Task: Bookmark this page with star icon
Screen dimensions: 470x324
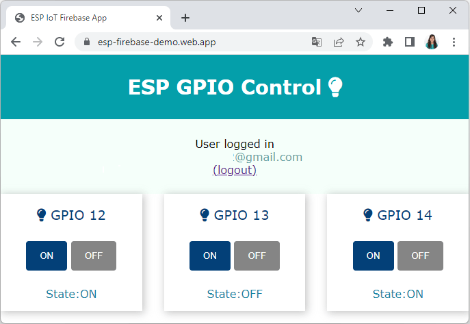Action: coord(361,42)
